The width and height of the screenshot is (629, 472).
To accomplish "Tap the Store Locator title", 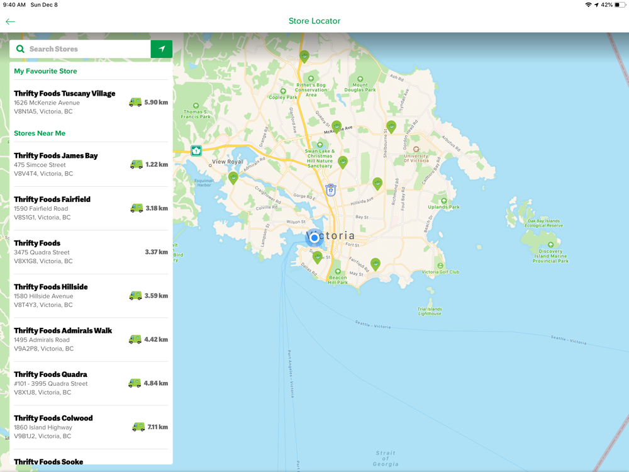I will click(314, 21).
